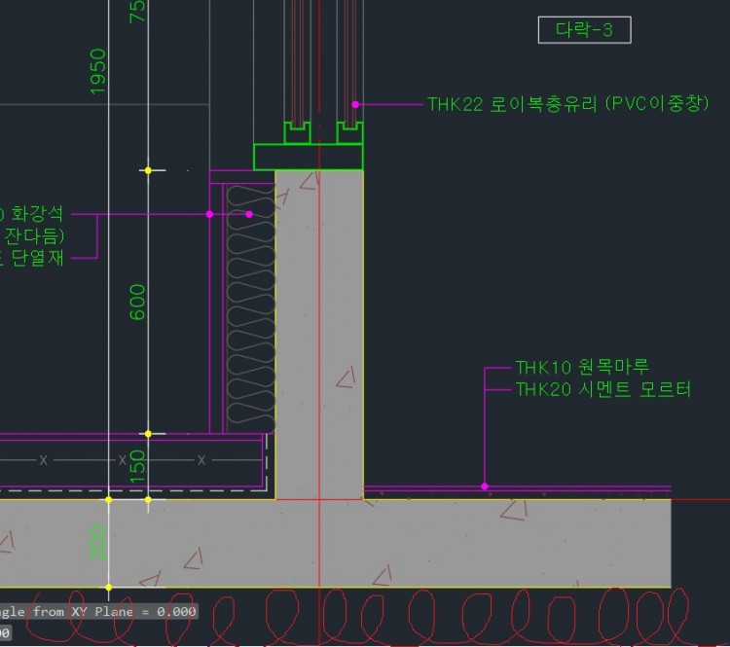Viewport: 730px width, 647px height.
Task: Click the 600 dimension text
Action: tap(137, 302)
